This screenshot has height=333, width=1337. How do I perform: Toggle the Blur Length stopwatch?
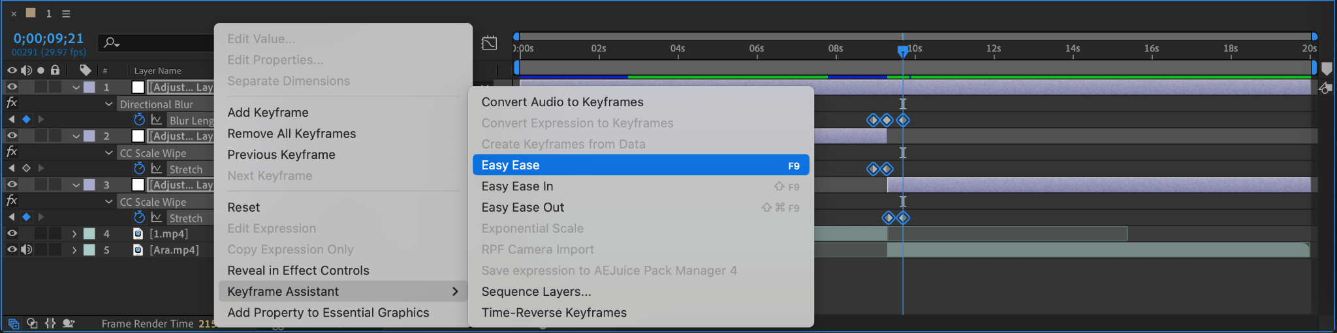pos(139,120)
